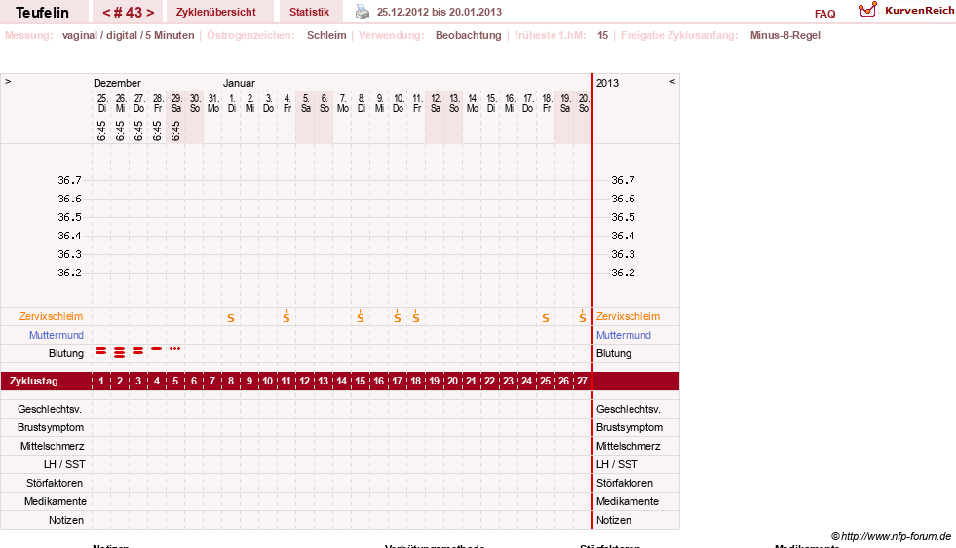Click the S+ mucus symbol on cycle day 18

416,316
